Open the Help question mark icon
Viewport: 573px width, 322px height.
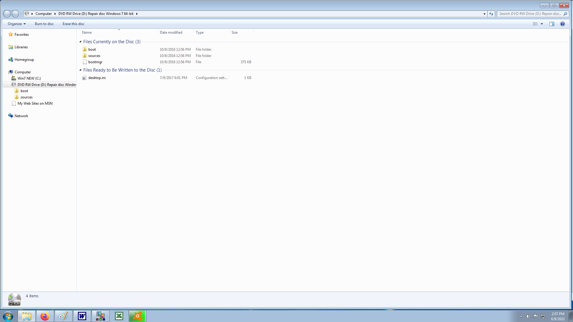tap(562, 24)
